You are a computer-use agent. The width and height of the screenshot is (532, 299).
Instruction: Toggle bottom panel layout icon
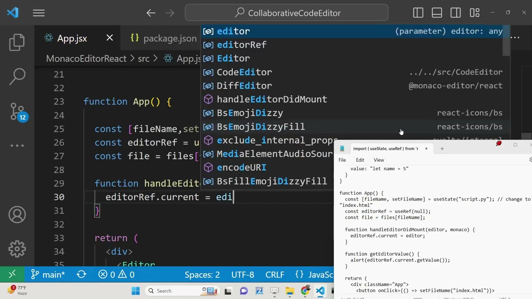(437, 13)
